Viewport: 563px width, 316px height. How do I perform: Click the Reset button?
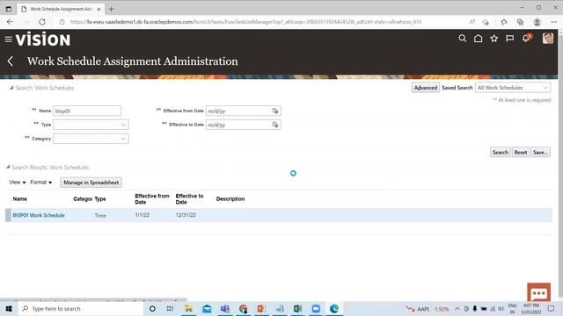point(521,152)
